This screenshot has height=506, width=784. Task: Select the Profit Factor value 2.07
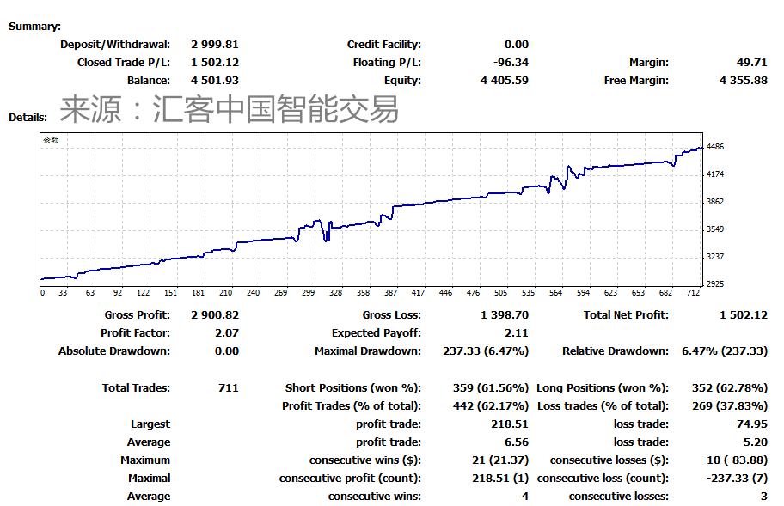point(227,333)
